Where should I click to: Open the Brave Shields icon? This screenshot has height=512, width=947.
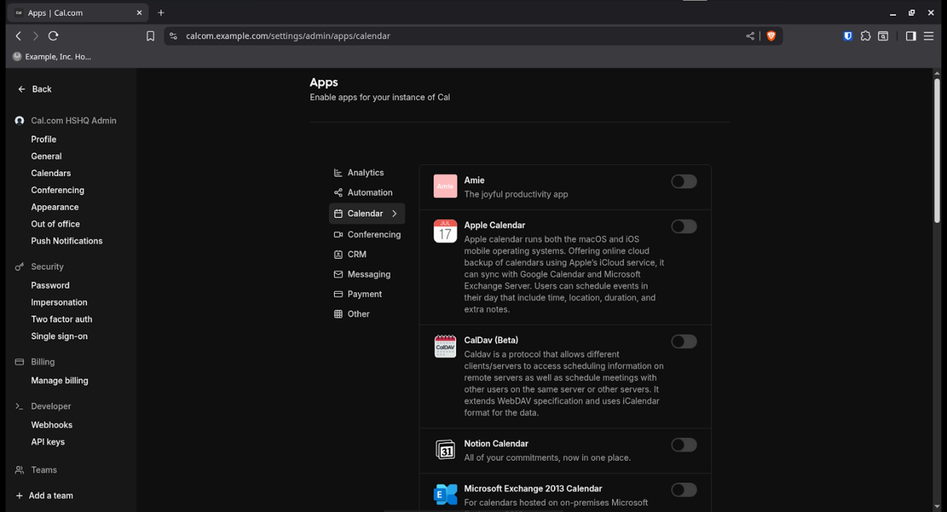[x=771, y=36]
